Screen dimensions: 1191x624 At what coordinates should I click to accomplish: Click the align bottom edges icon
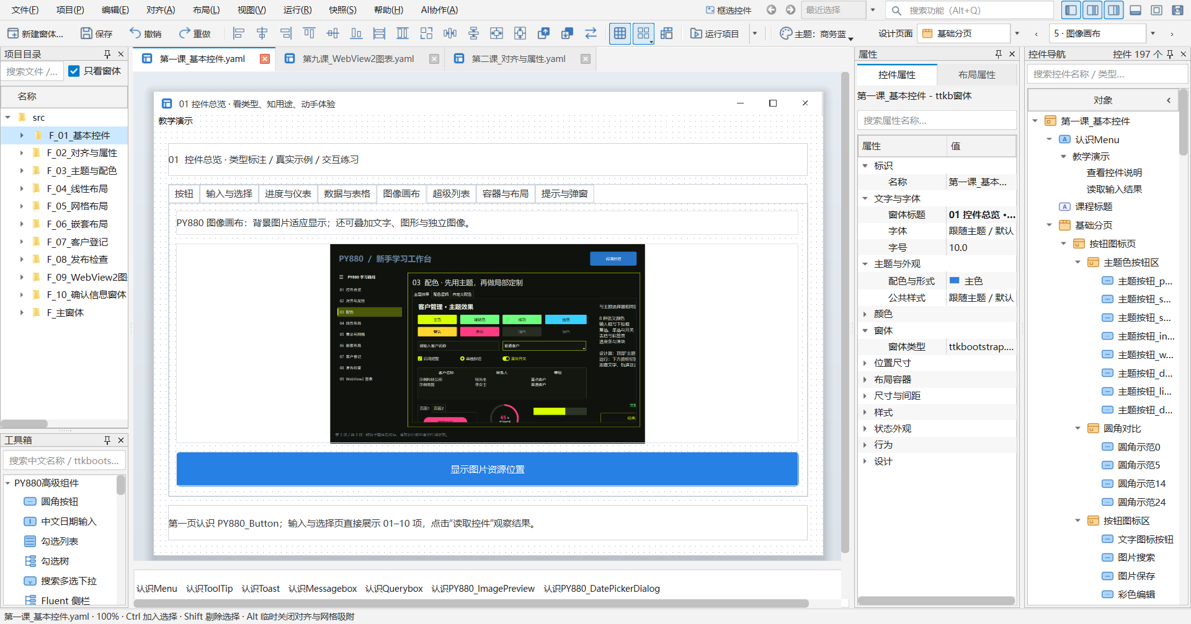tap(356, 33)
